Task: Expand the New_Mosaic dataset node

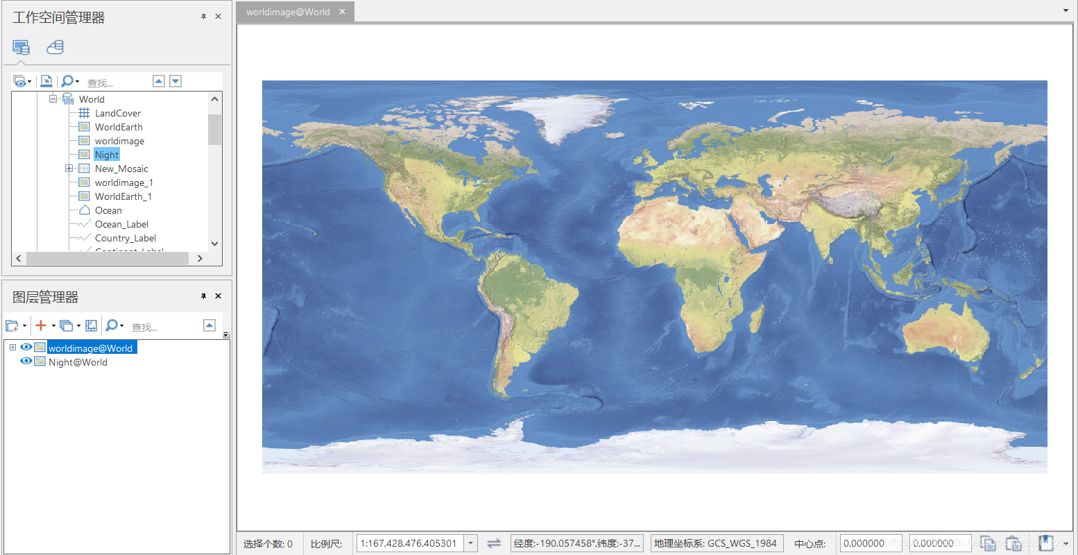Action: pos(69,169)
